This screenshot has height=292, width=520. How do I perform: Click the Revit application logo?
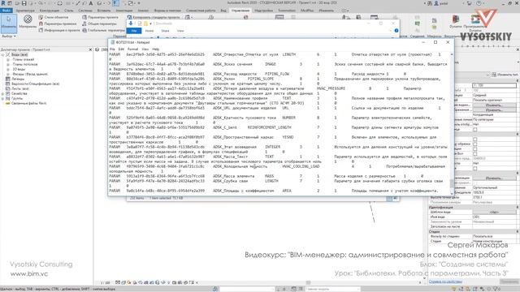click(x=3, y=3)
